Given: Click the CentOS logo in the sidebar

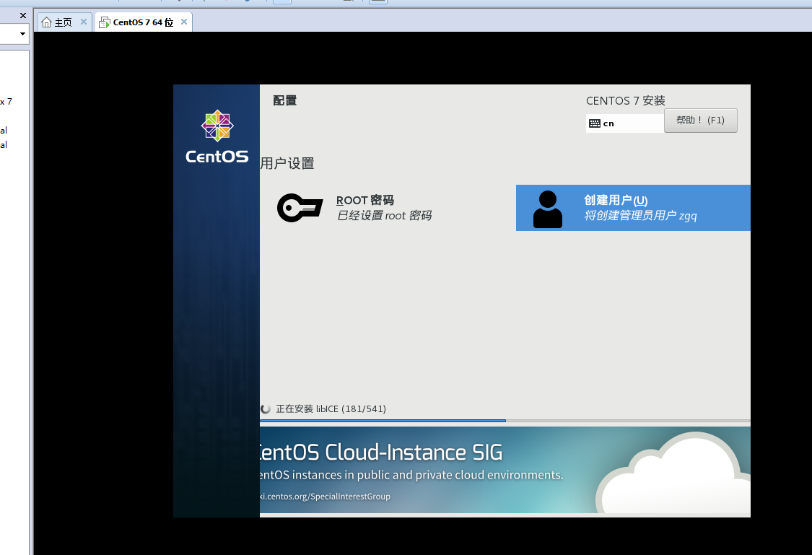Looking at the screenshot, I should [x=217, y=136].
